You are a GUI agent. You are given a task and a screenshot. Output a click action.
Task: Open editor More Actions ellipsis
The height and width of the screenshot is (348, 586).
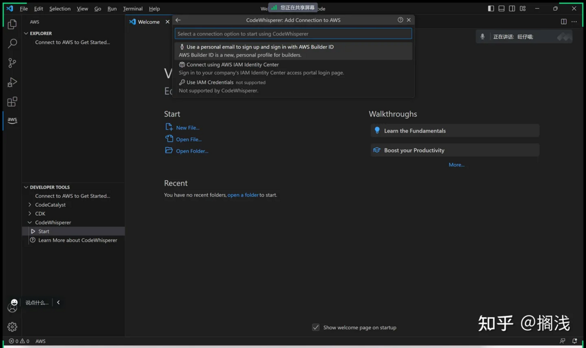574,22
